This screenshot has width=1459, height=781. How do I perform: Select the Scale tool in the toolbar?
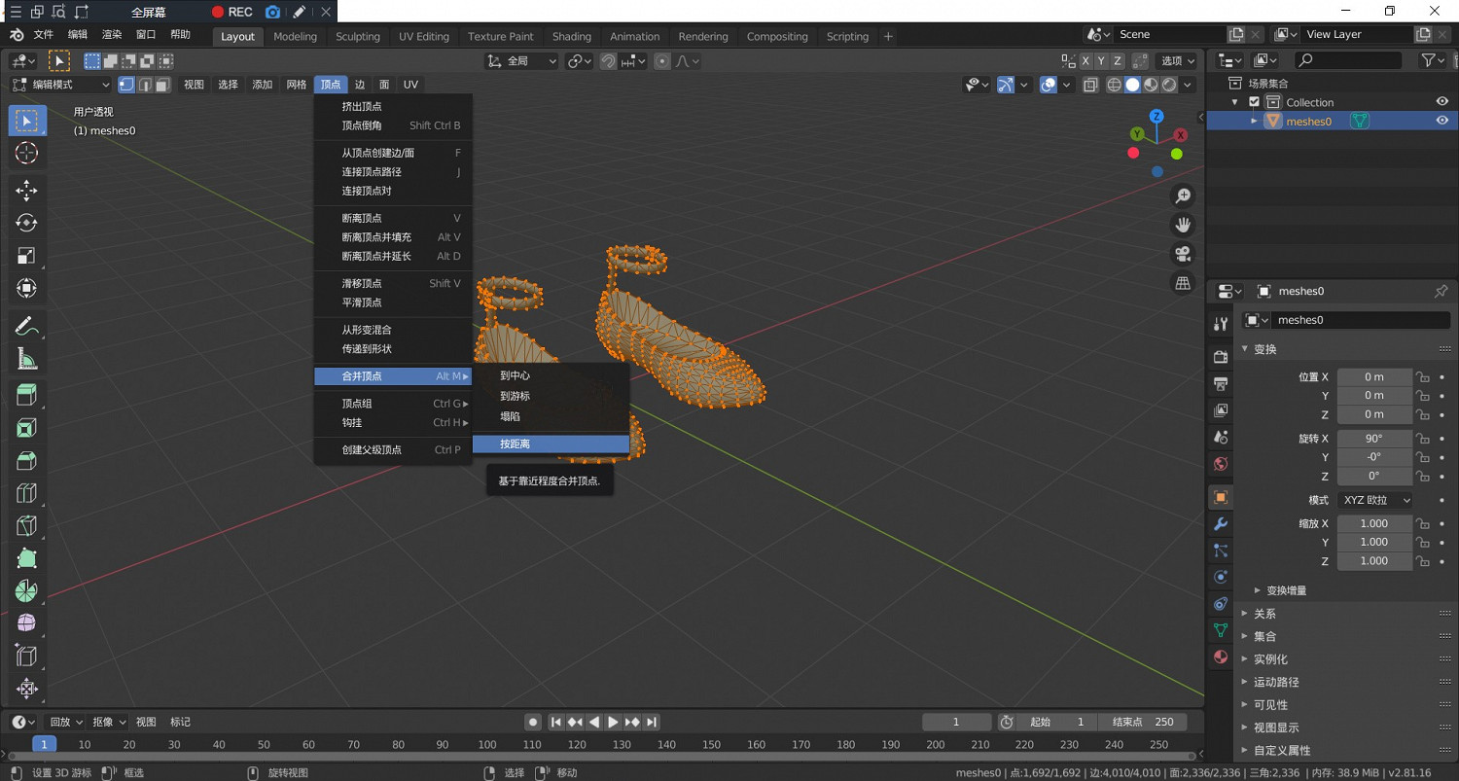pos(26,256)
